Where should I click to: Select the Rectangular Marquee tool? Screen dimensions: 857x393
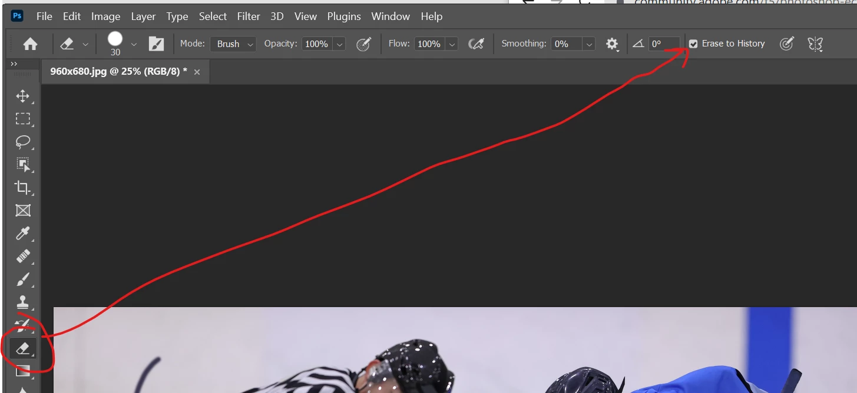(22, 119)
